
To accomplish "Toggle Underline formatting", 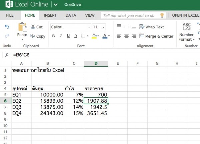I will [68, 36].
